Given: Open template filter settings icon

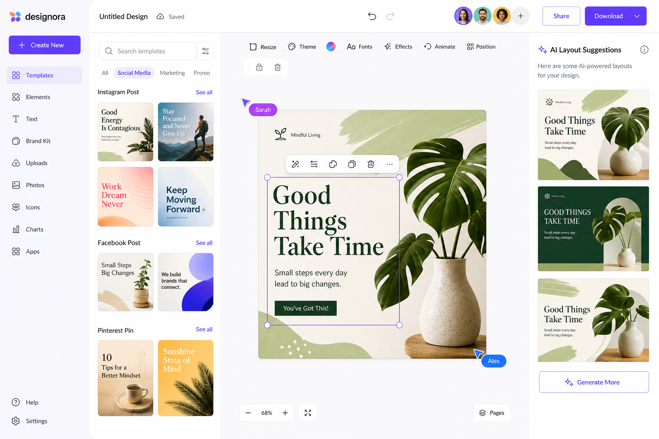Looking at the screenshot, I should tap(206, 51).
